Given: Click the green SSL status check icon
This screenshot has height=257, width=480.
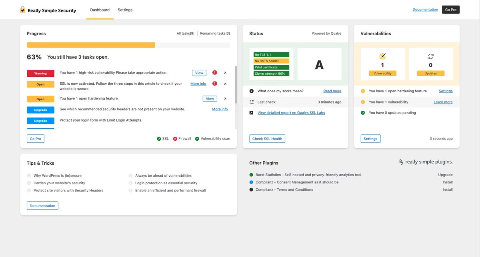Looking at the screenshot, I should click(159, 139).
